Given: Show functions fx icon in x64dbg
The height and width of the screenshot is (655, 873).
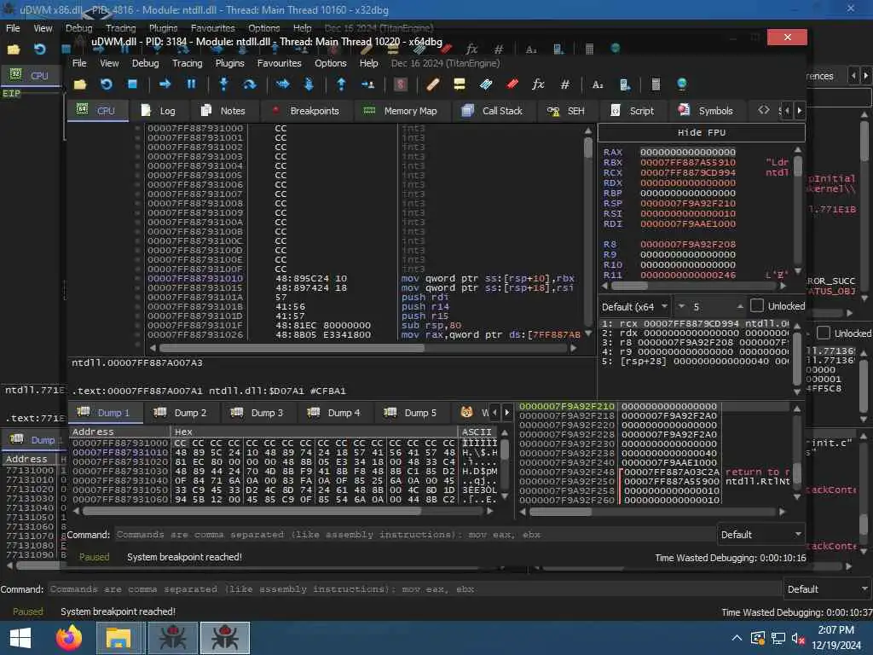Looking at the screenshot, I should [x=538, y=84].
